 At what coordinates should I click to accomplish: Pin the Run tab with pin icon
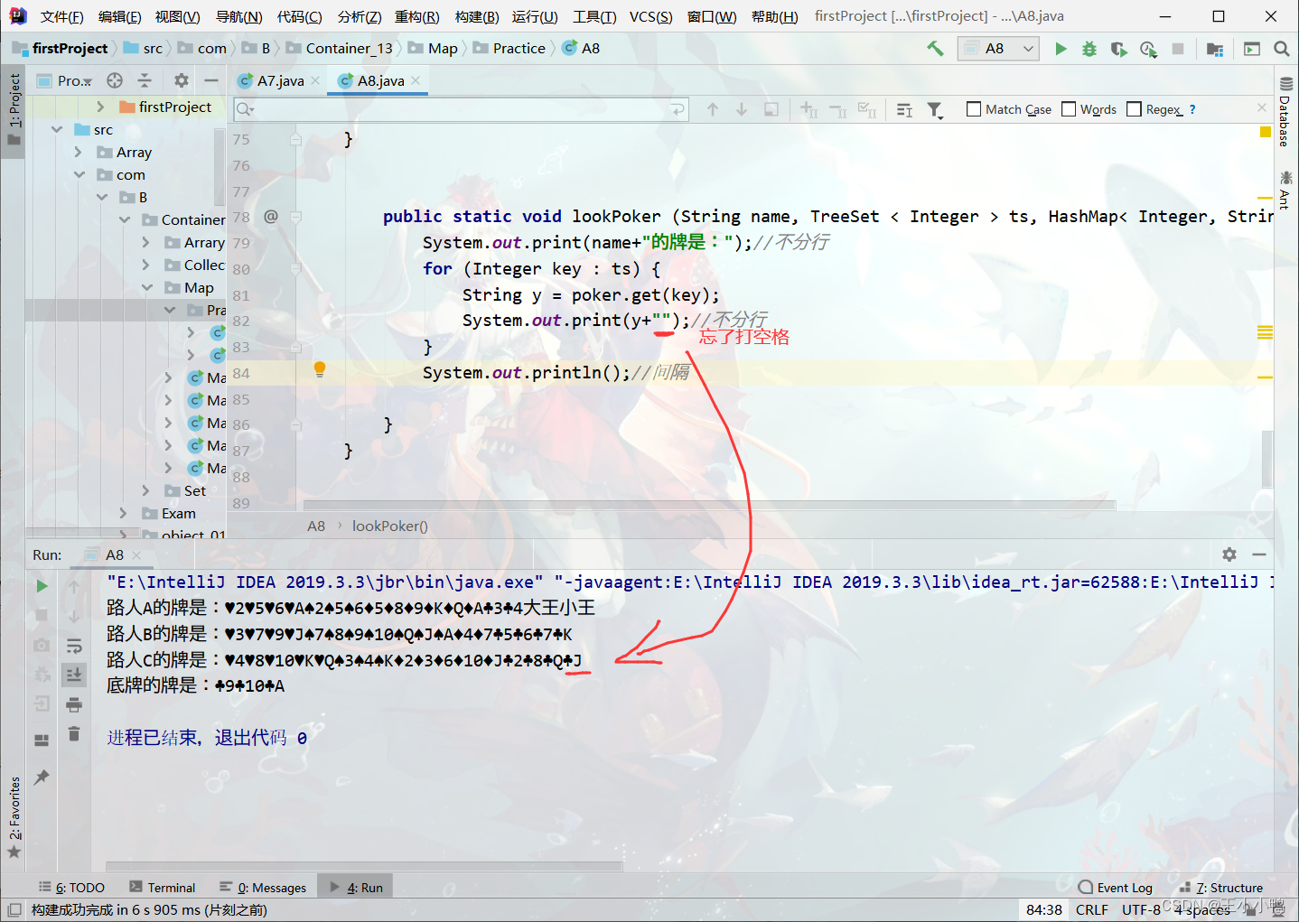tap(42, 777)
